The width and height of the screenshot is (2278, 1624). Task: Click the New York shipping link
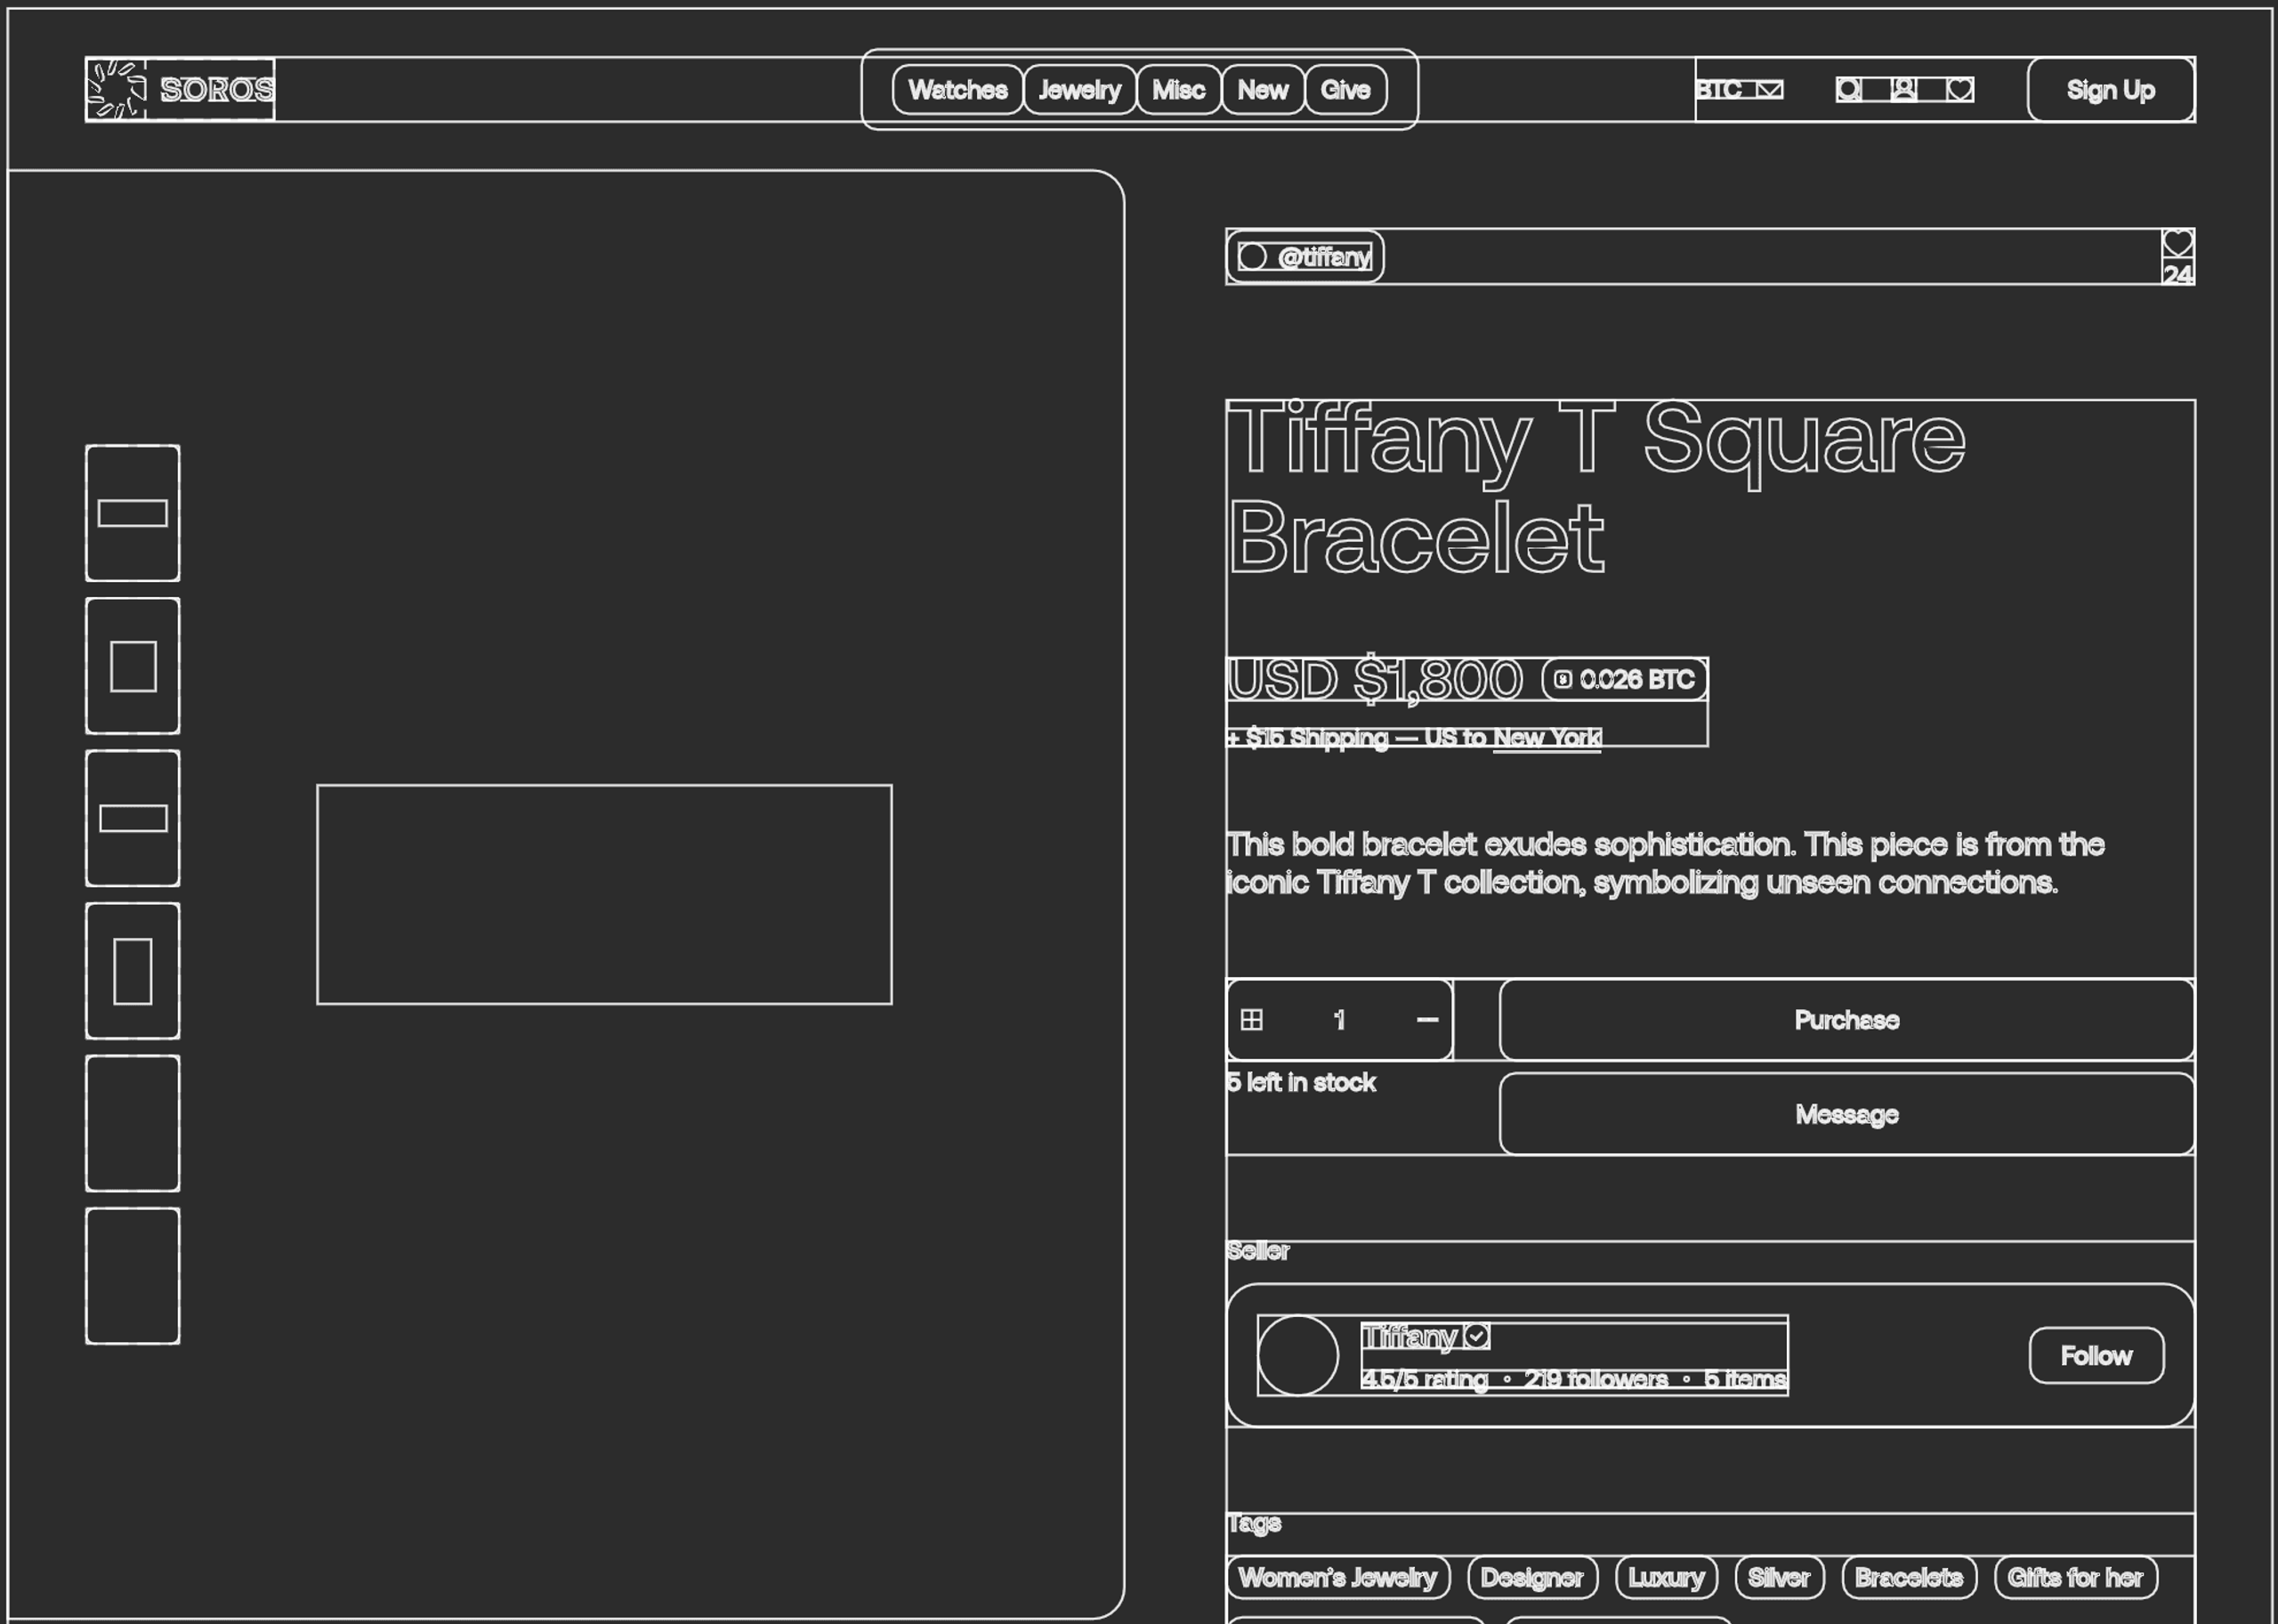[1546, 738]
